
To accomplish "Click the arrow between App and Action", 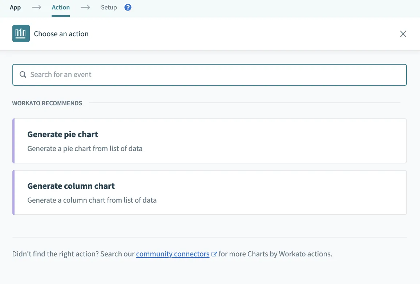I will (36, 7).
